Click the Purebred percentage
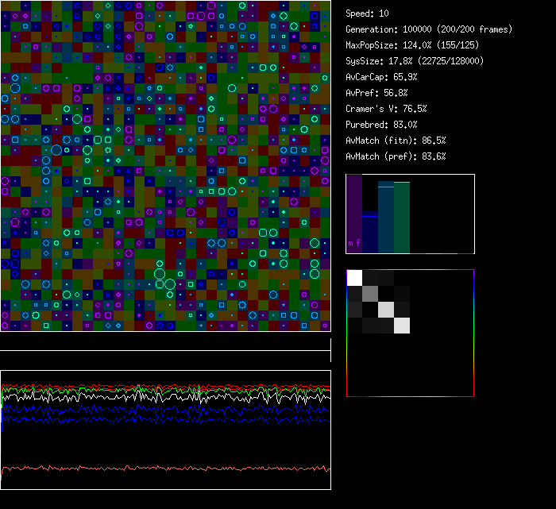 (x=381, y=125)
